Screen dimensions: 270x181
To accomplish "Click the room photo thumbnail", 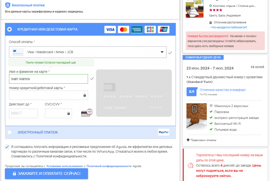I will pos(196,116).
